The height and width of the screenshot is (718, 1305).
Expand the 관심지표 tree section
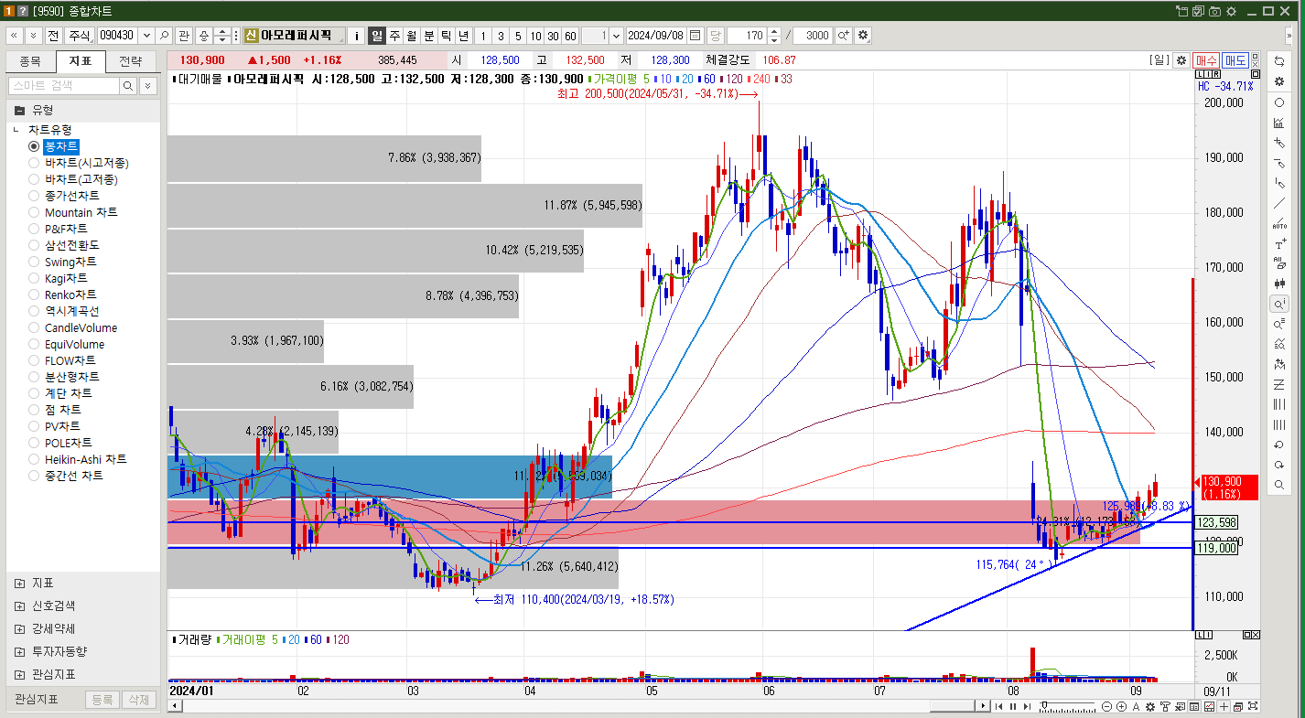point(19,674)
